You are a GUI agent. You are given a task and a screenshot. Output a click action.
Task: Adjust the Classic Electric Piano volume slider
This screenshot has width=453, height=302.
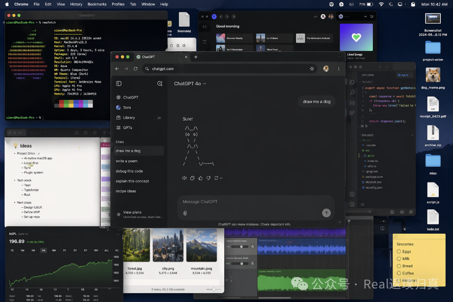(241, 246)
